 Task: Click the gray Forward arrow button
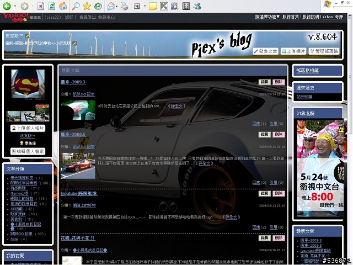pyautogui.click(x=24, y=6)
